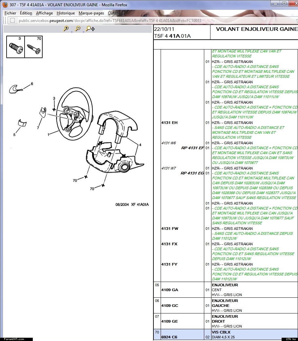Click part reference 4109 GA
This screenshot has height=341, width=298.
170,290
